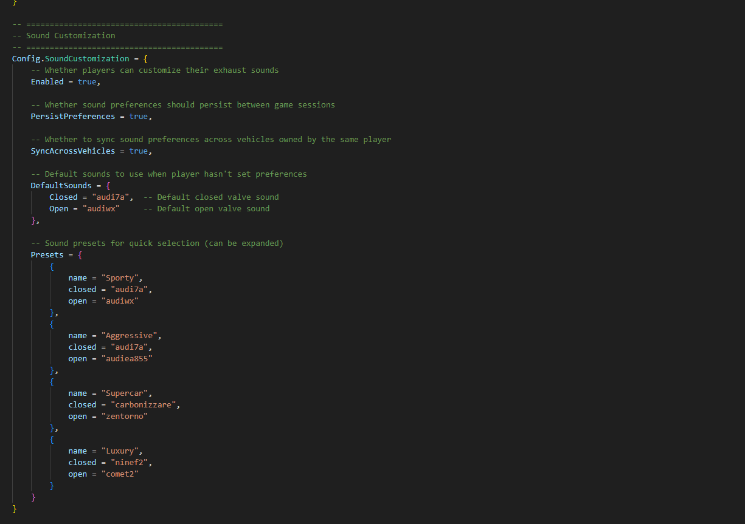Select the "Aggressive" preset name string
This screenshot has height=524, width=745.
tap(131, 335)
